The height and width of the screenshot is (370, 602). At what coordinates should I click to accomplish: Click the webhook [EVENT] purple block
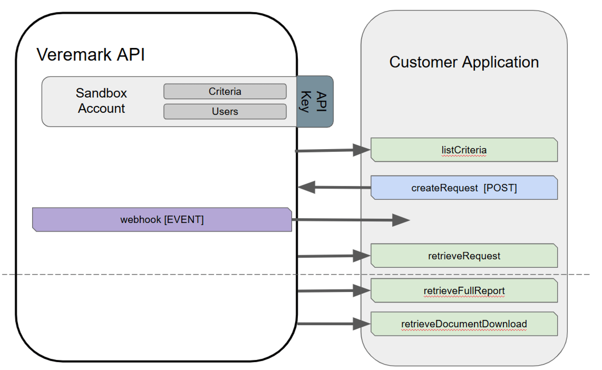162,219
